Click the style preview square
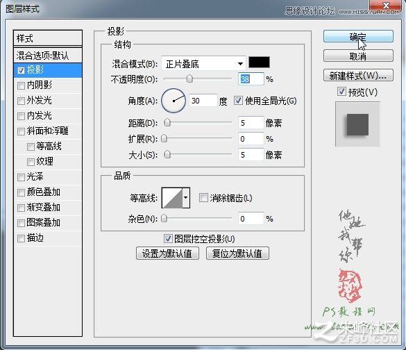 pos(357,124)
